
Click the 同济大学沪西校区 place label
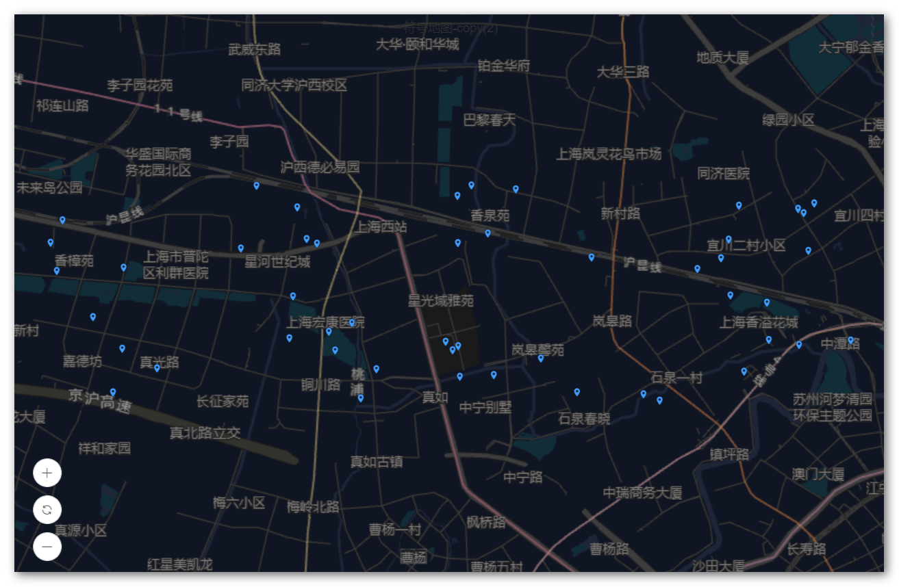294,86
